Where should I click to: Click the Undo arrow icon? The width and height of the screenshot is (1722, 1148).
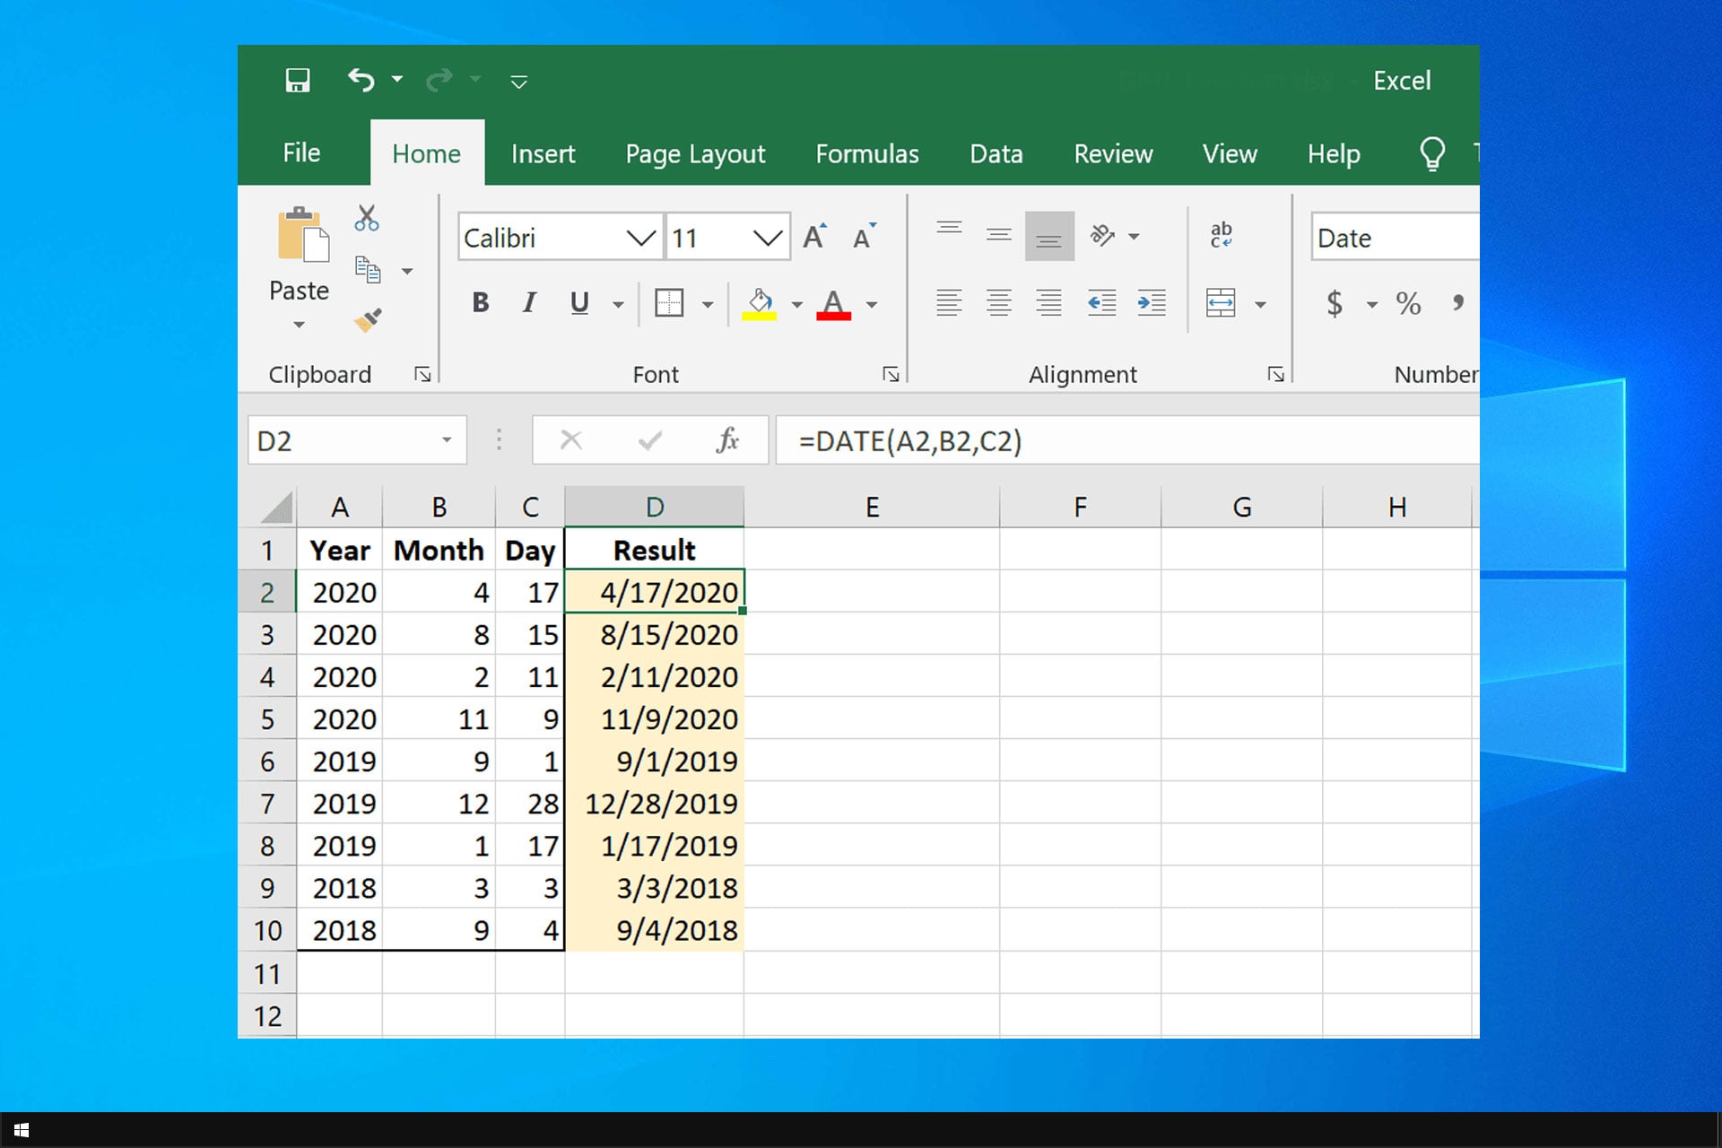click(361, 81)
